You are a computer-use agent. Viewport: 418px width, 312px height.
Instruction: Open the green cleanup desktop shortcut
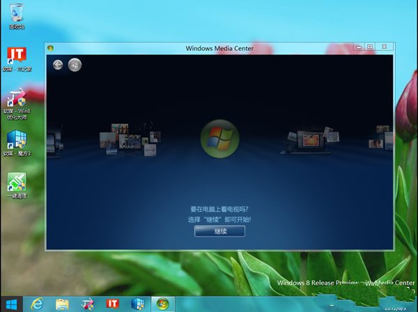(x=17, y=186)
